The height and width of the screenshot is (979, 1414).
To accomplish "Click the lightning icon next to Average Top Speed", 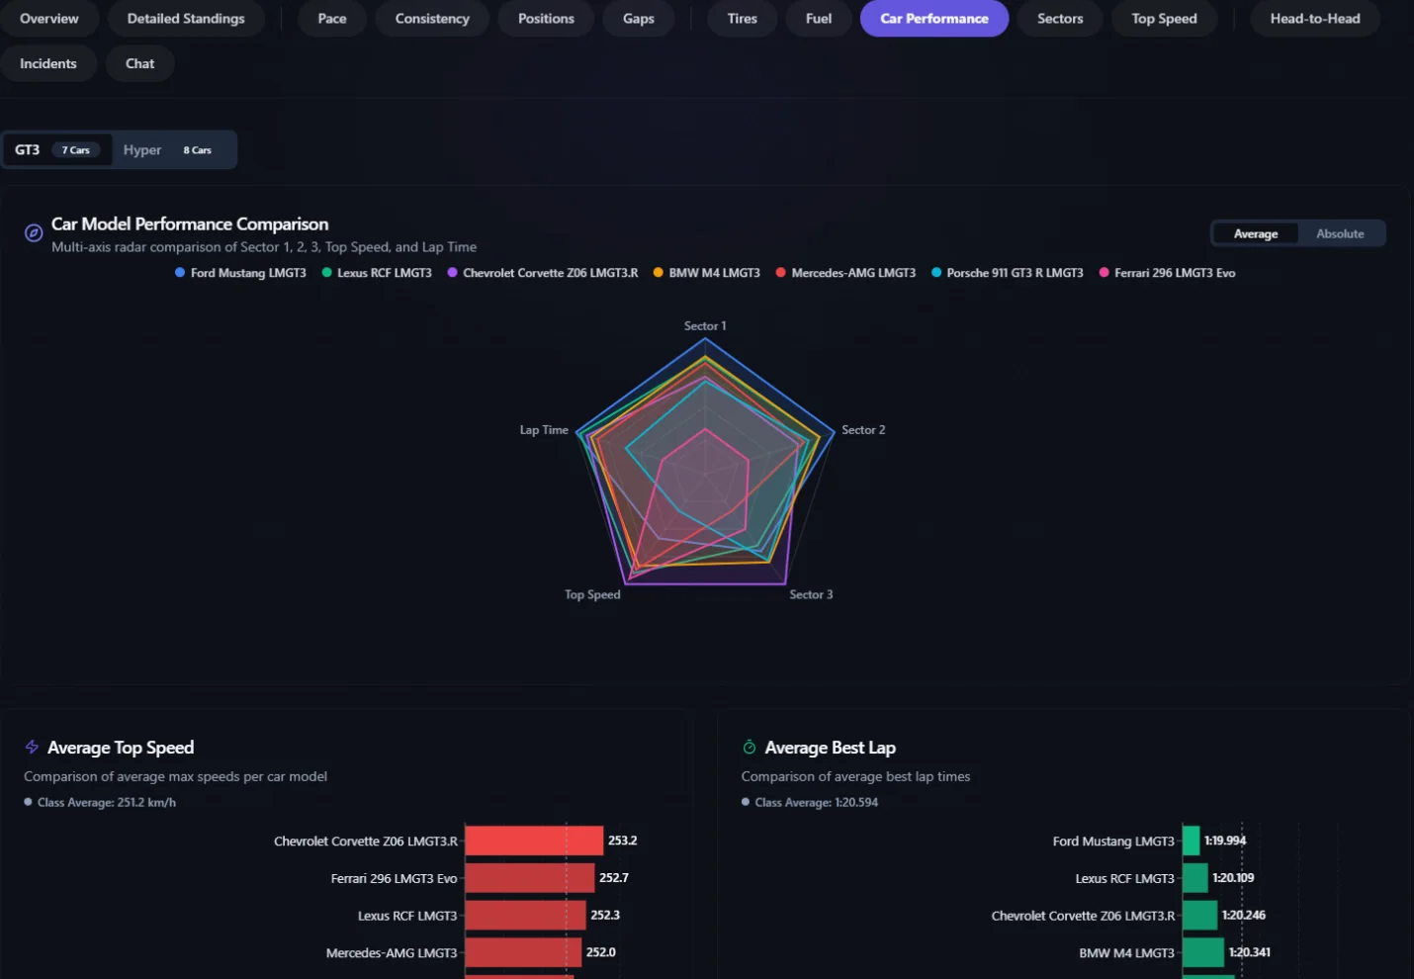I will click(32, 748).
